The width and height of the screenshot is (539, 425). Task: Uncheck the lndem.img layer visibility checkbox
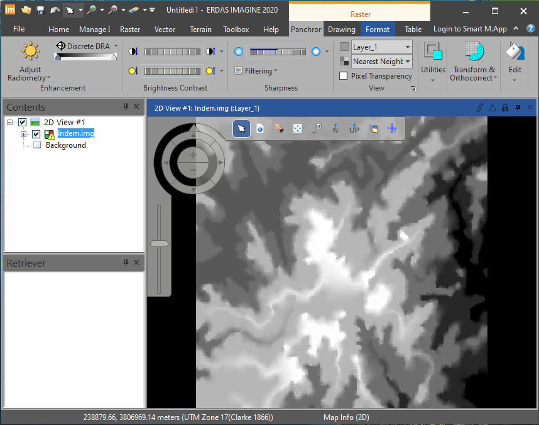(x=36, y=134)
